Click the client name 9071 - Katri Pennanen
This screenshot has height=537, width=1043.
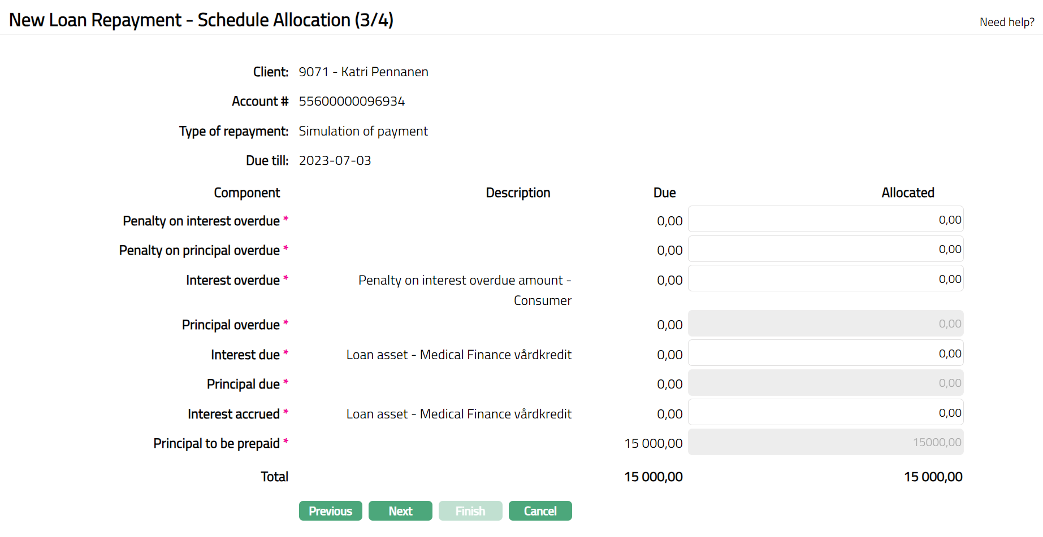click(x=363, y=72)
